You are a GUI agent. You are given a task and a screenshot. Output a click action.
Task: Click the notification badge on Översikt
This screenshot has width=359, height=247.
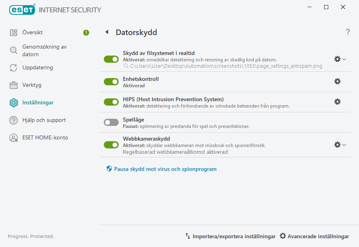click(x=86, y=33)
